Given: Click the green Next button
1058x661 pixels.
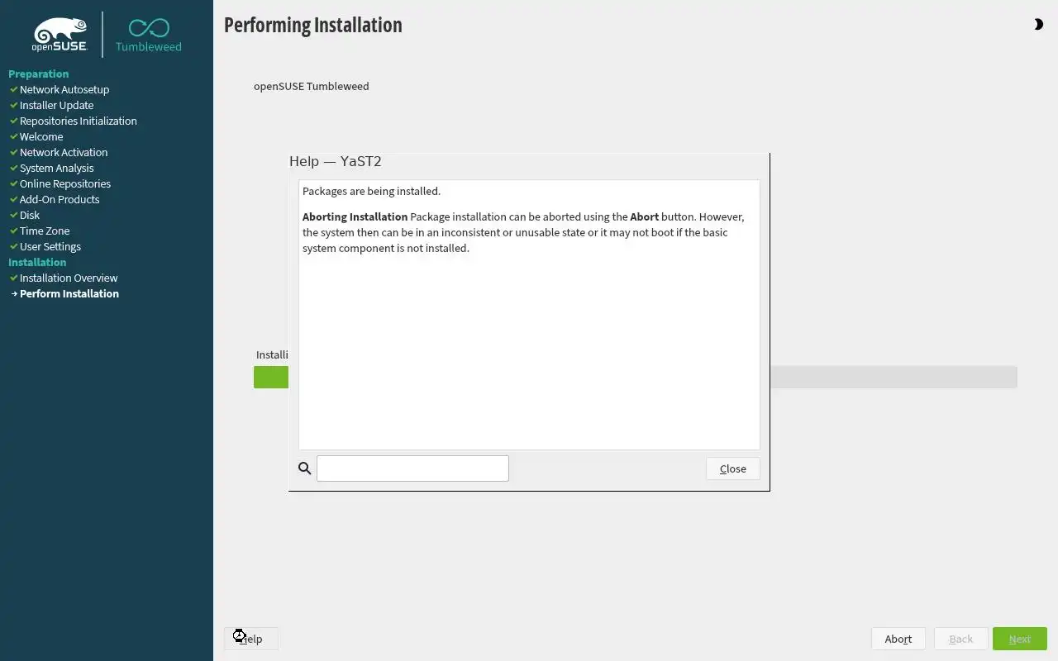Looking at the screenshot, I should tap(1019, 639).
